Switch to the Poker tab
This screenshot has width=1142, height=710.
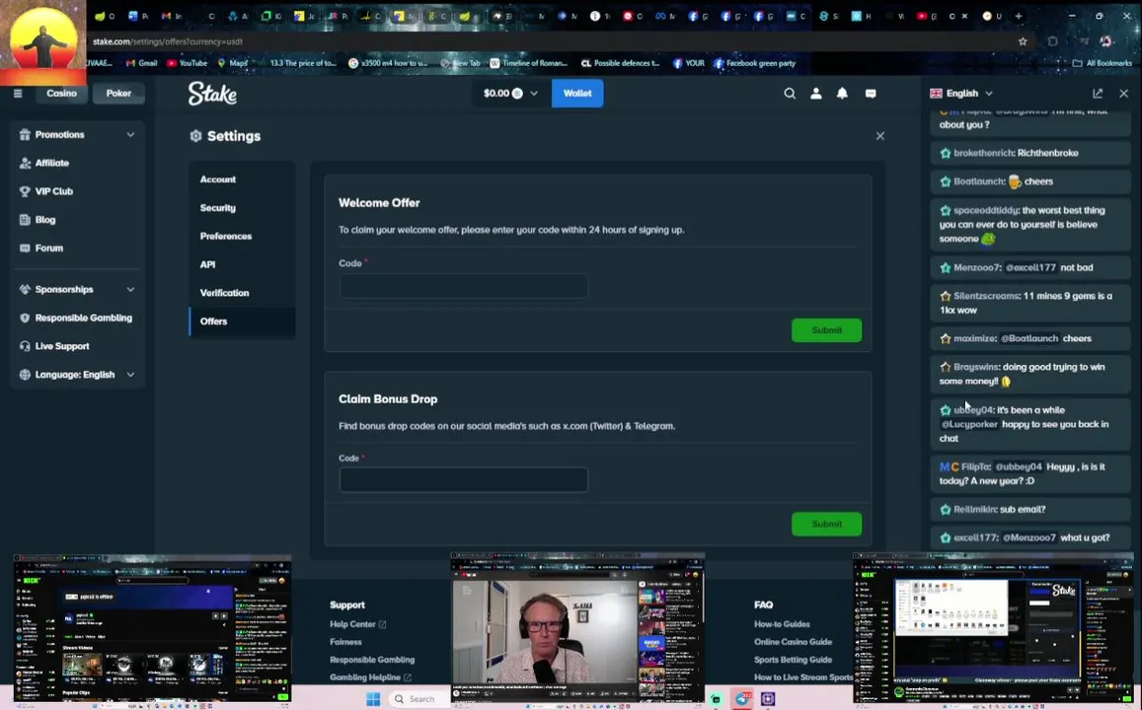pos(118,93)
